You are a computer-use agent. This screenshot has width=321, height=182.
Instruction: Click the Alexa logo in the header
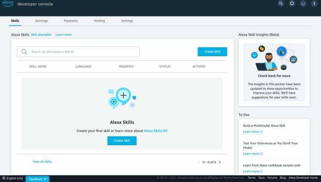point(8,3)
